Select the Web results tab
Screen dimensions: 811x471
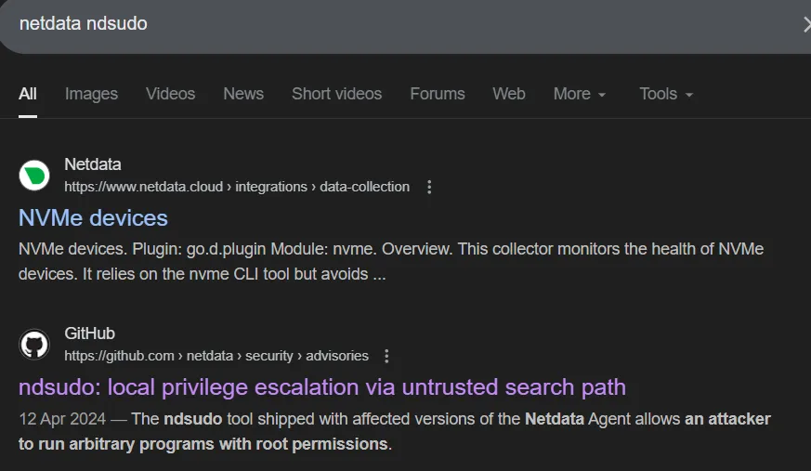click(x=509, y=94)
